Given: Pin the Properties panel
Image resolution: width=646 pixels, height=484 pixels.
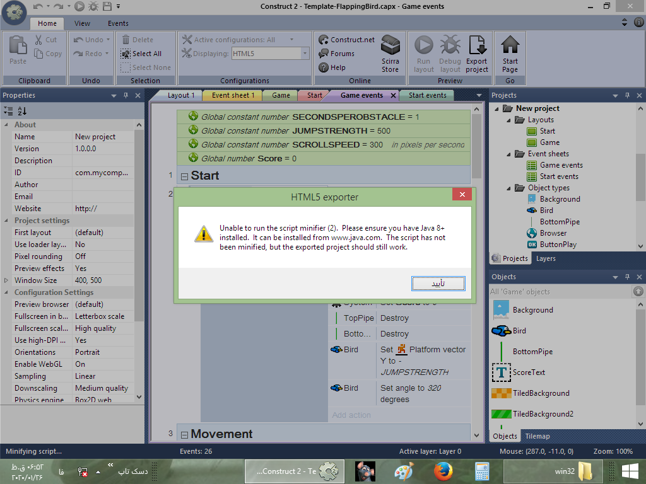Looking at the screenshot, I should point(126,96).
